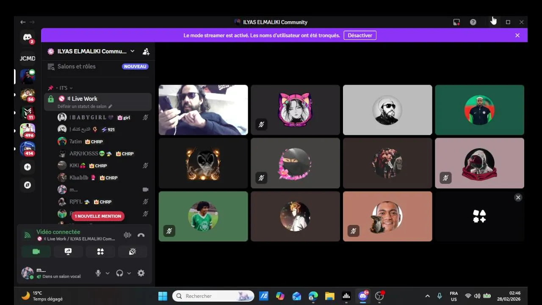Open the server with 56 notifications
The image size is (542, 305).
coord(28,95)
